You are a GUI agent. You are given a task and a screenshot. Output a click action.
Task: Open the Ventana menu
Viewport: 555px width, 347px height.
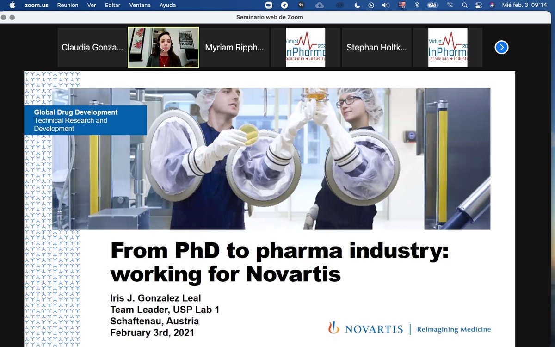point(140,5)
